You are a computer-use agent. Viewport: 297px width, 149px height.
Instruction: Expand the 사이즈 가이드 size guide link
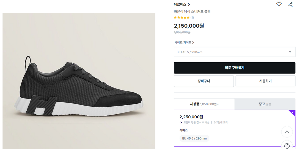tap(184, 42)
